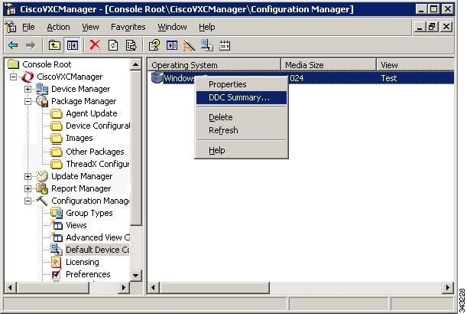Click the Back arrow toolbar icon

(13, 45)
